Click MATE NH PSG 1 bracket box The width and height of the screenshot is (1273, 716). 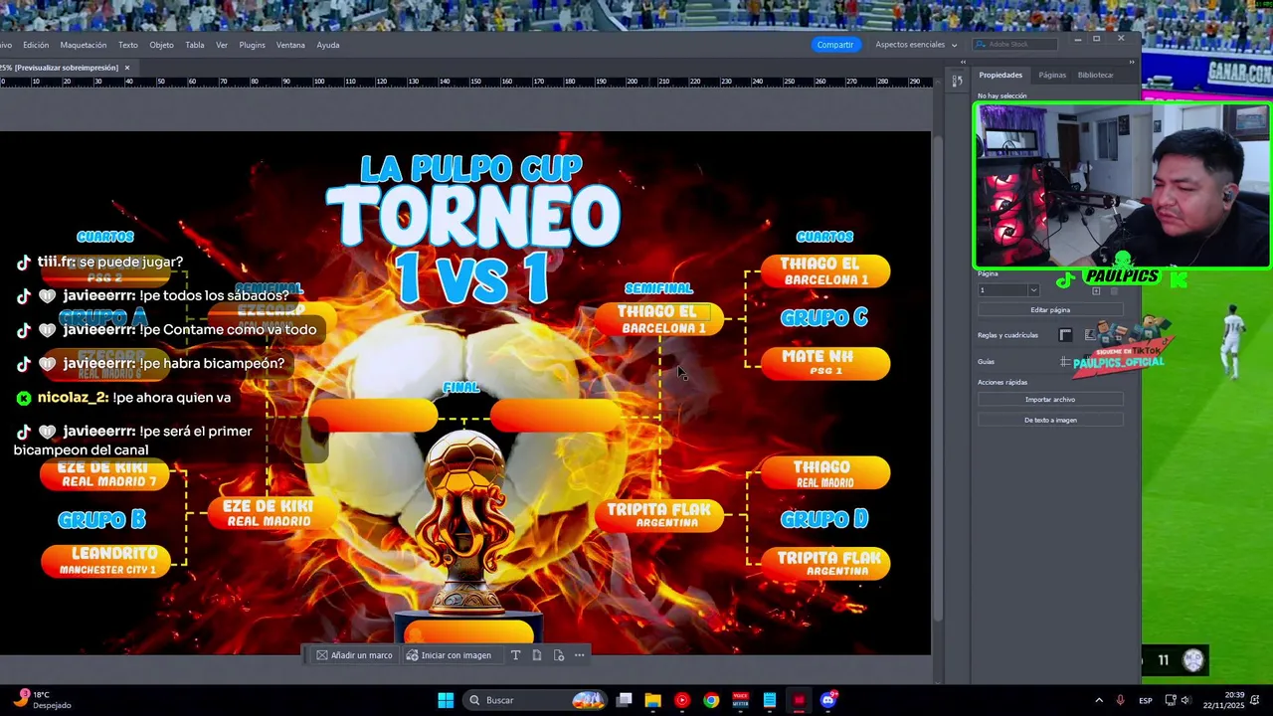point(825,363)
